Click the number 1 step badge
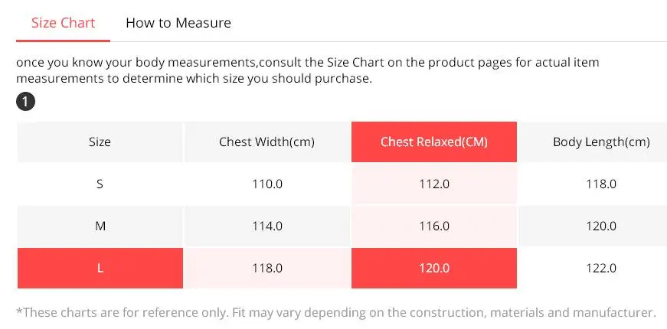Viewport: 667px width, 329px height. click(25, 103)
